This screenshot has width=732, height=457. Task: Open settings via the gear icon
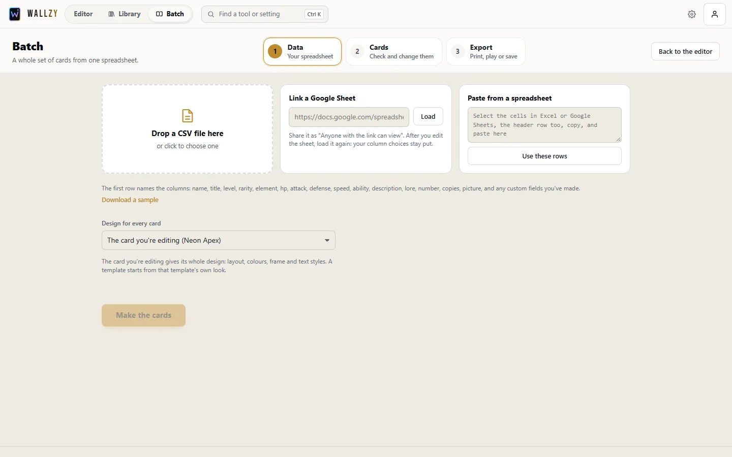click(692, 14)
